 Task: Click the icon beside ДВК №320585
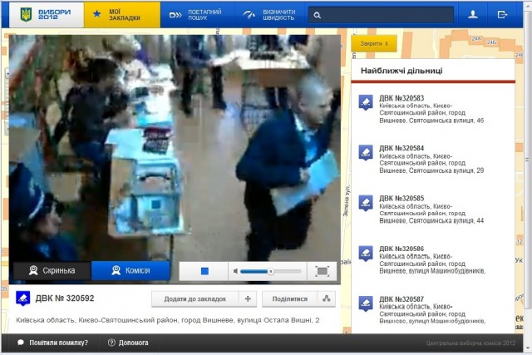[366, 203]
